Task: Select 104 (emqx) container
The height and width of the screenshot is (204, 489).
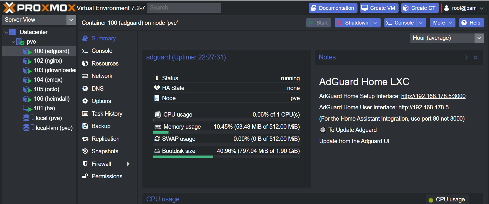Action: [39, 80]
